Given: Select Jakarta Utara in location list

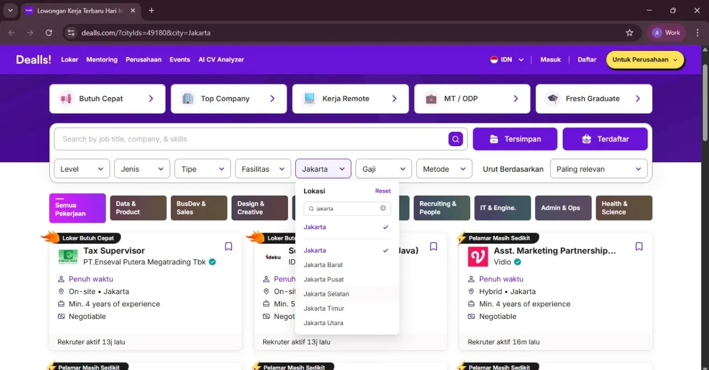Looking at the screenshot, I should coord(347,322).
